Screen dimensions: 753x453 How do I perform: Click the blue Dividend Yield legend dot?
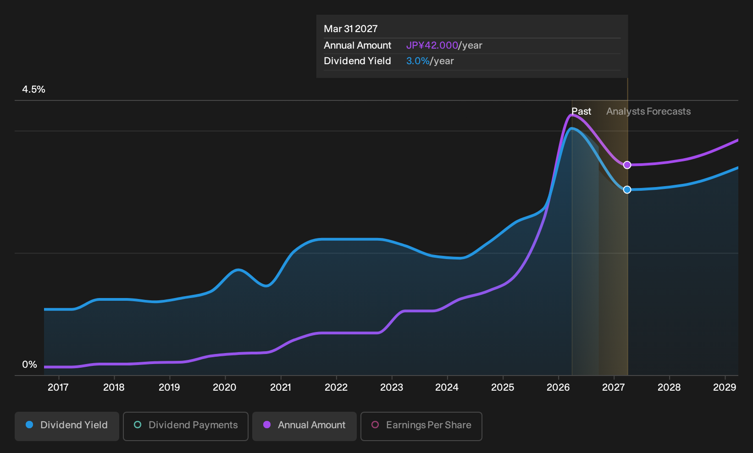29,425
